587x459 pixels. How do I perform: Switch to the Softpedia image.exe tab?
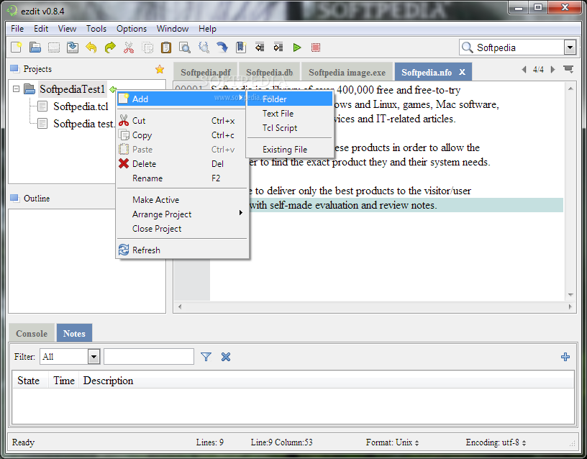pos(347,72)
